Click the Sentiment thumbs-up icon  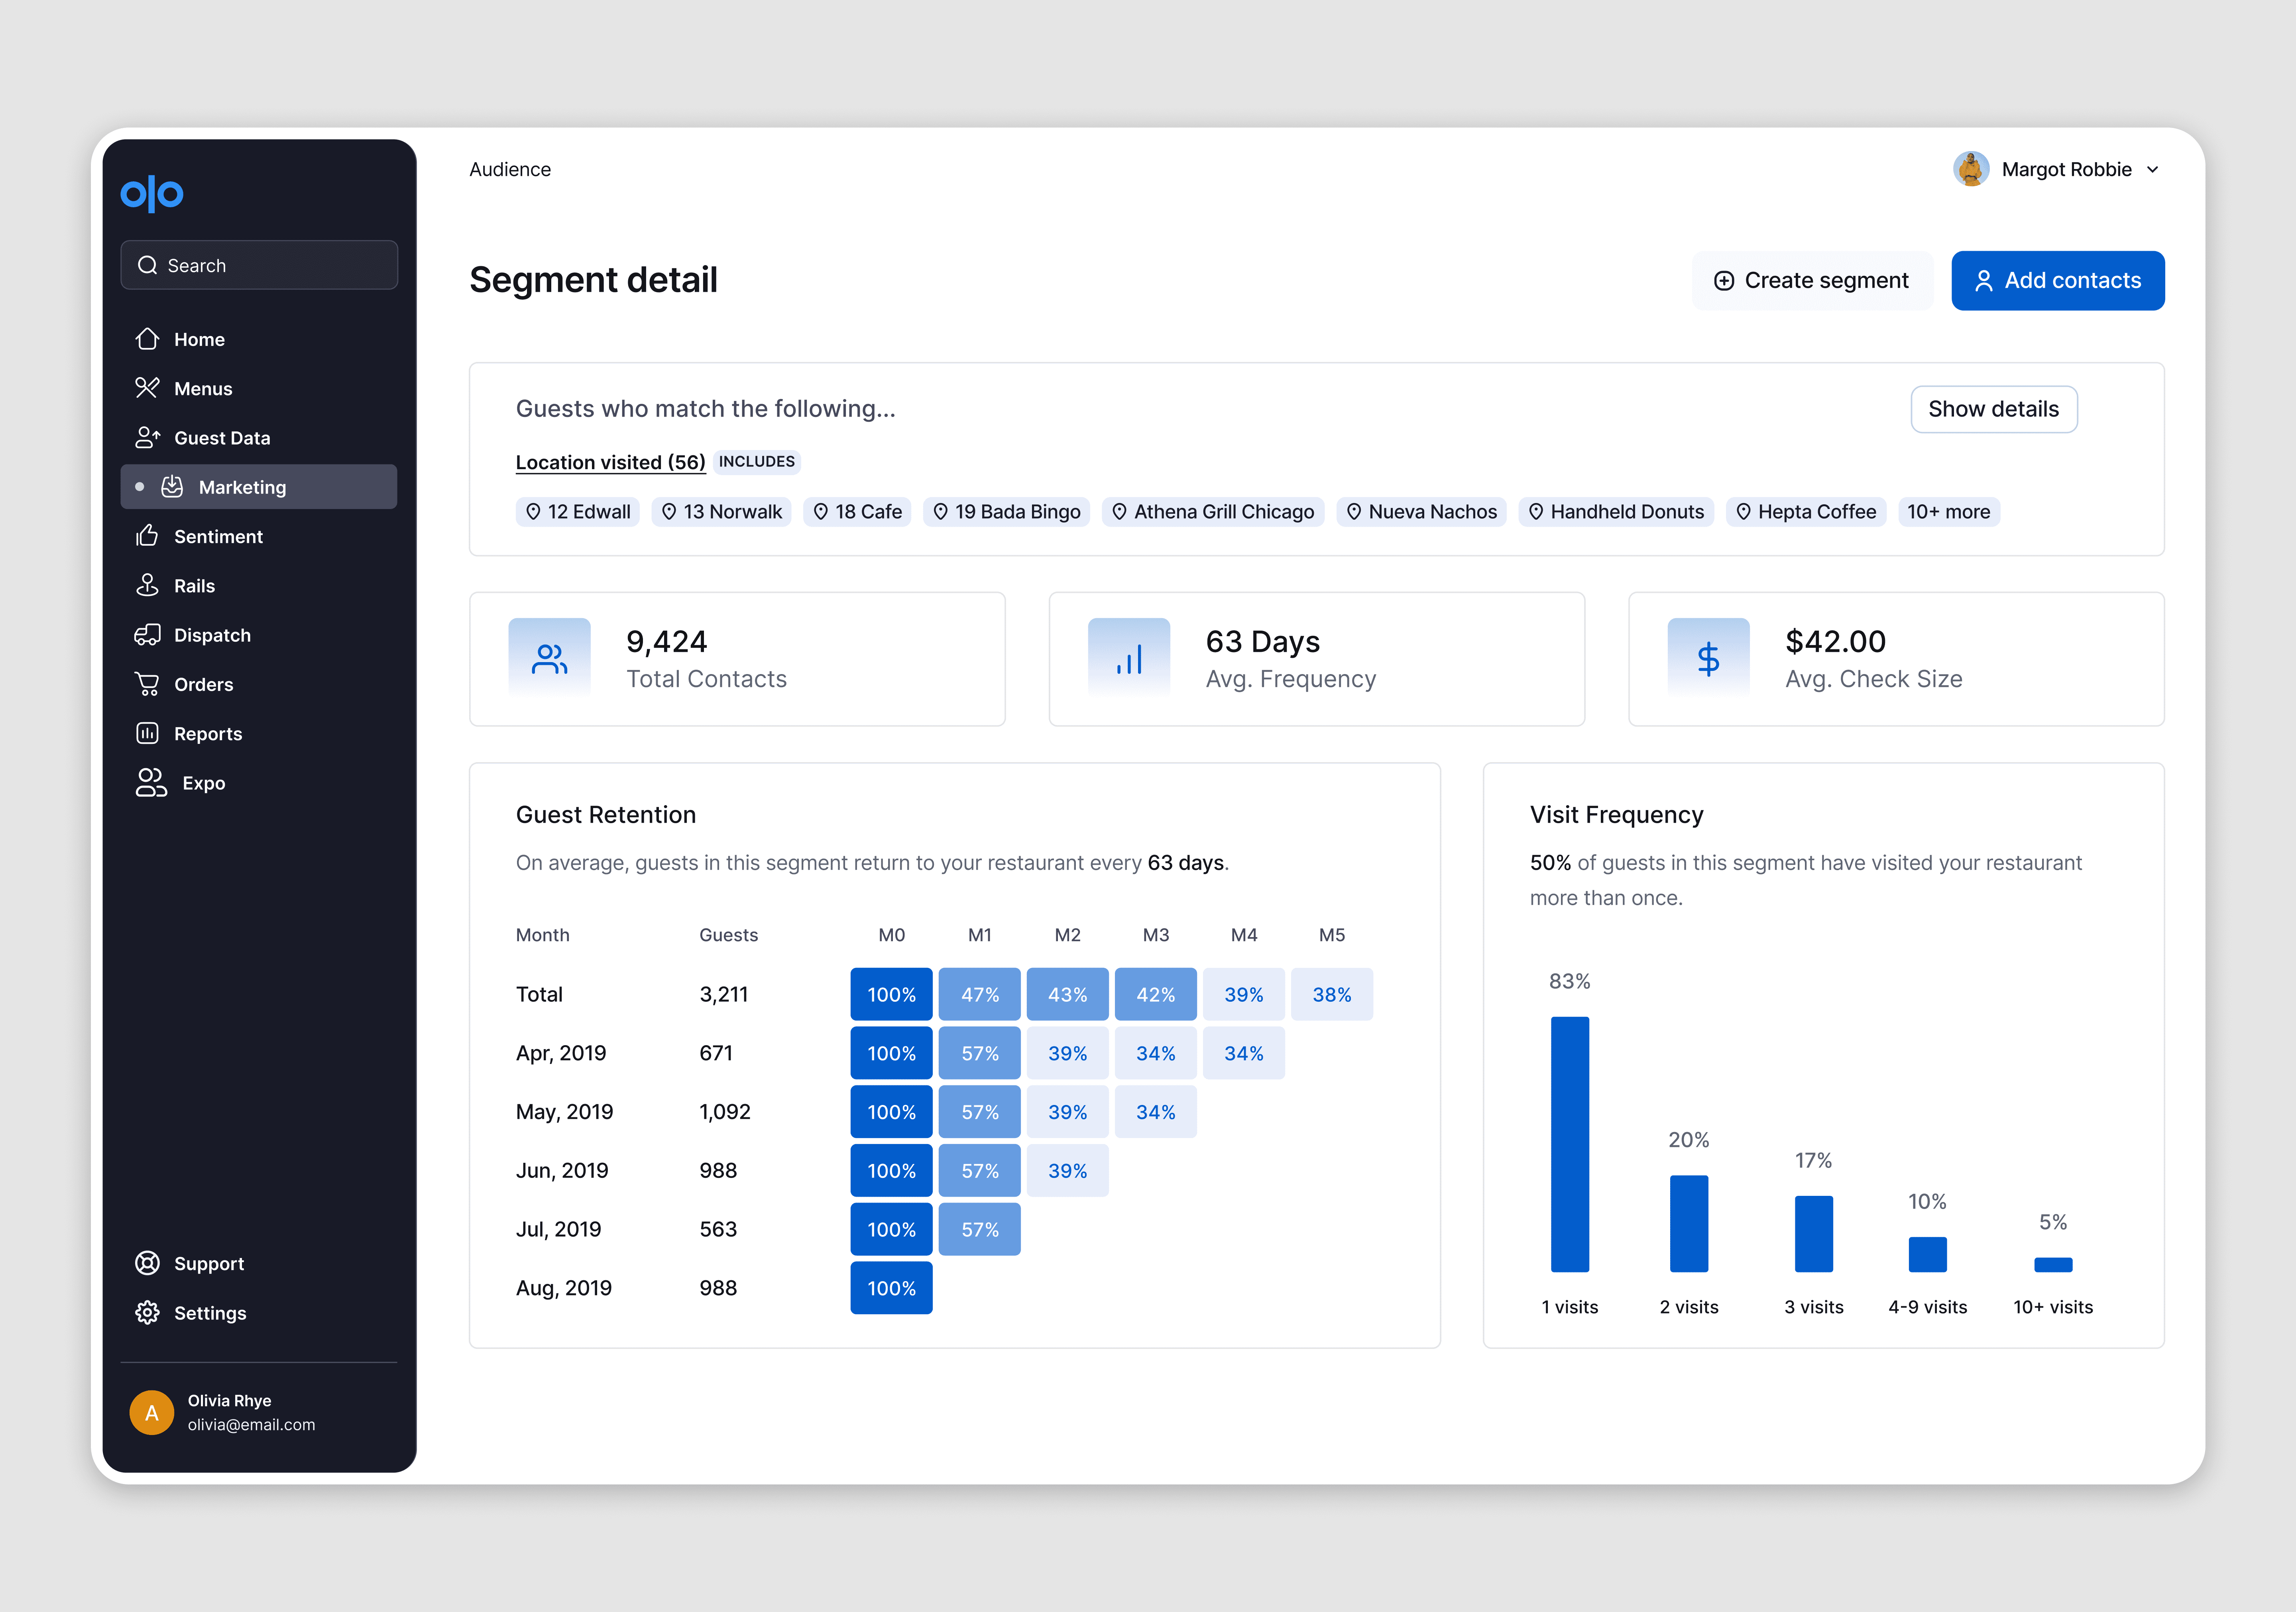point(148,536)
